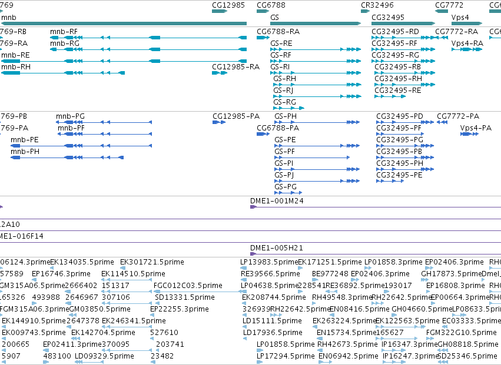The image size is (501, 365).
Task: Click the Vps4-PA protein label
Action: (476, 128)
